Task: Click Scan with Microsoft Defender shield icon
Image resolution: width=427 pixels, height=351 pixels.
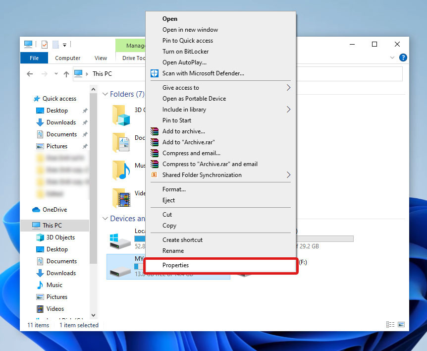Action: click(155, 73)
